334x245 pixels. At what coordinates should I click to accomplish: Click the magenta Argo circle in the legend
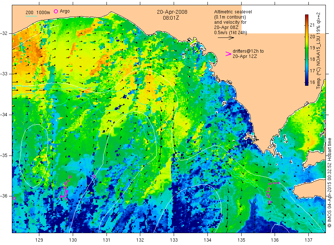pyautogui.click(x=56, y=11)
